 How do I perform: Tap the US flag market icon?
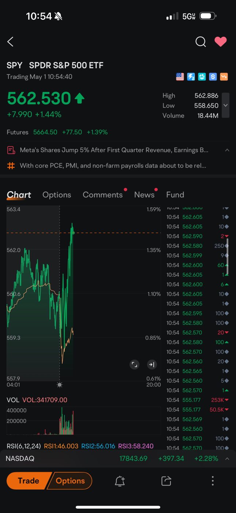pos(180,77)
